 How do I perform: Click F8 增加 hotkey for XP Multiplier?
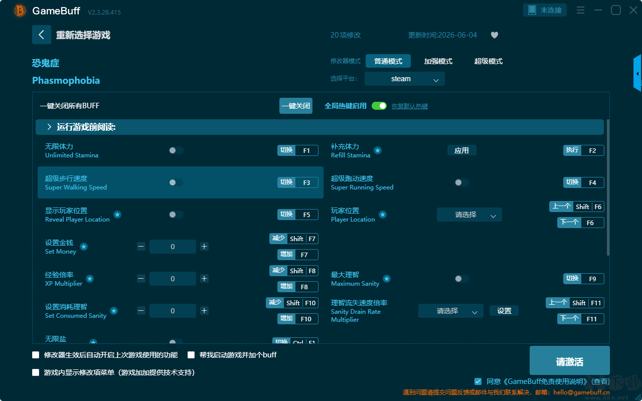click(x=298, y=287)
